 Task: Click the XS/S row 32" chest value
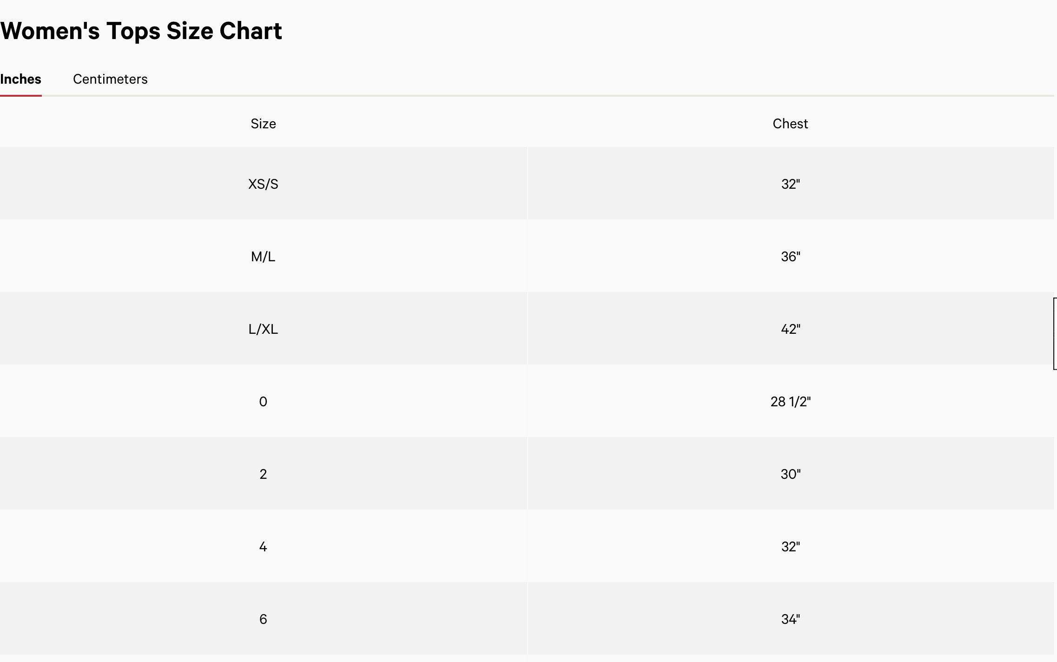click(791, 184)
